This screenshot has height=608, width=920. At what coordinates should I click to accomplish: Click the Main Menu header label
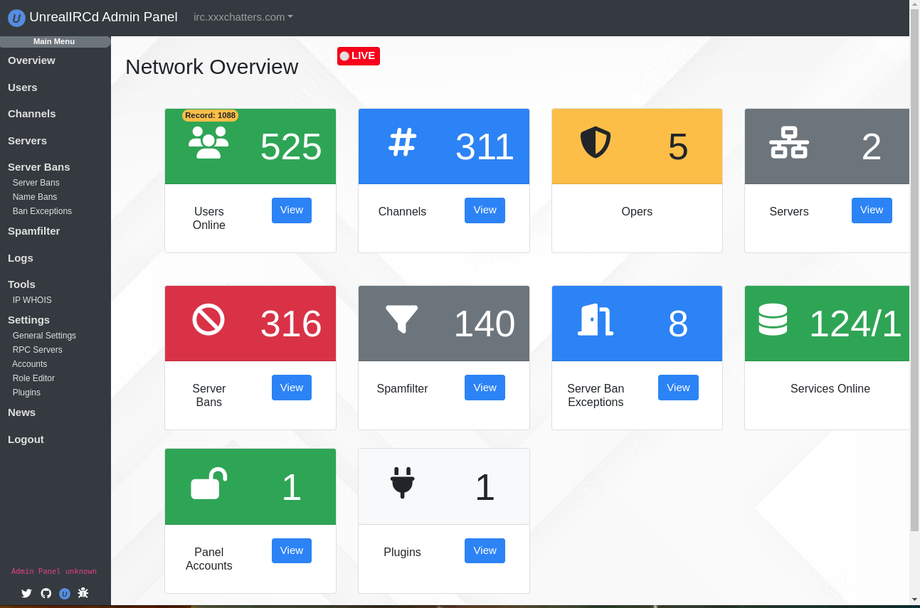click(54, 41)
